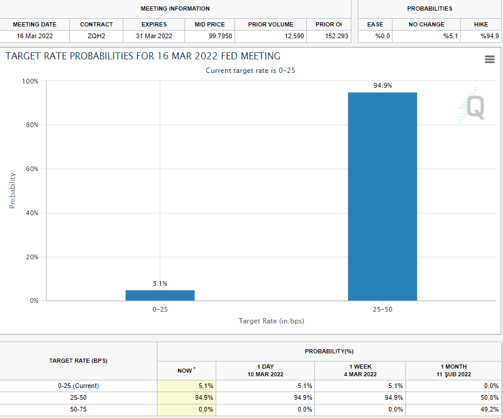The width and height of the screenshot is (503, 418).
Task: Select the 5.1% data label above bar
Action: (x=160, y=283)
